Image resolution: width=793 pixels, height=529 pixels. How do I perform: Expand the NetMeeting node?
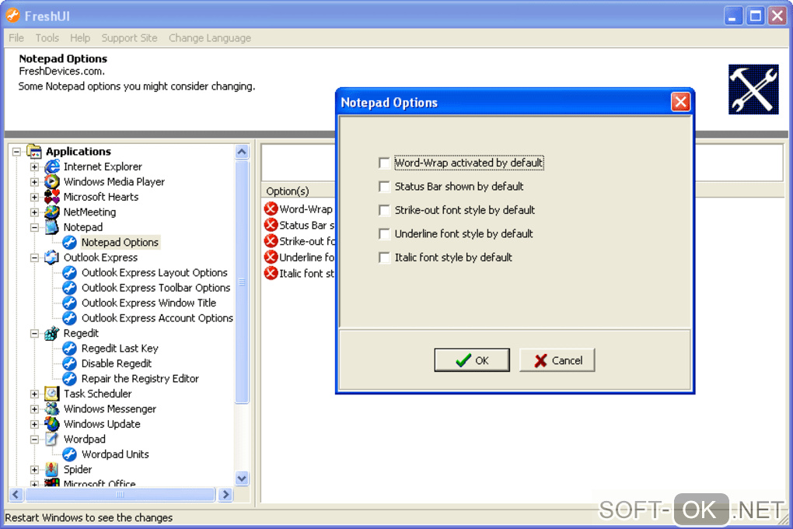[x=34, y=212]
